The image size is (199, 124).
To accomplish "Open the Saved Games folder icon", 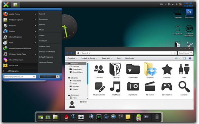I will pyautogui.click(x=167, y=88).
